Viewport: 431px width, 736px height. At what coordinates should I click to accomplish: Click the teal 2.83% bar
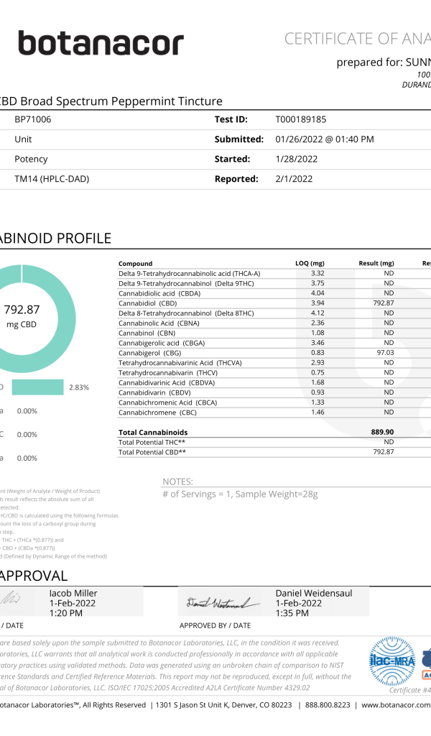pyautogui.click(x=37, y=387)
